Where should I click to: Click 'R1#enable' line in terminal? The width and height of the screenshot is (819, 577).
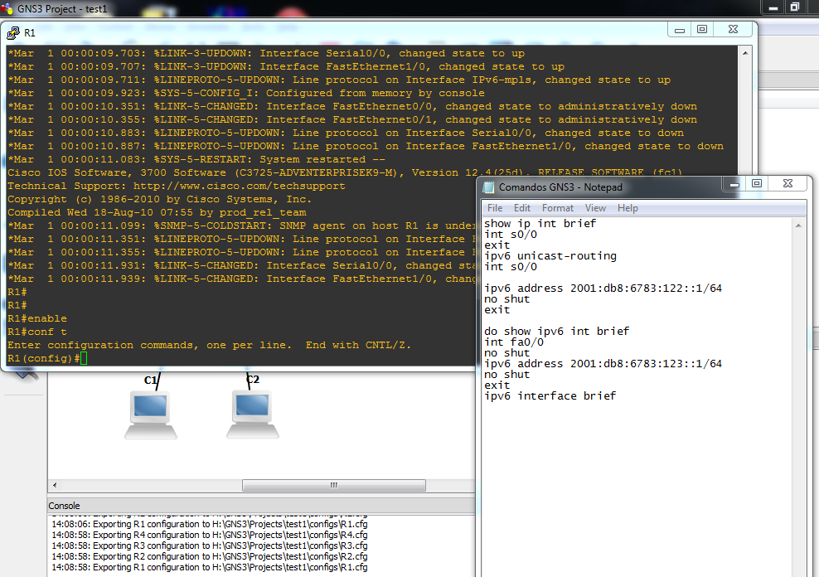coord(37,318)
